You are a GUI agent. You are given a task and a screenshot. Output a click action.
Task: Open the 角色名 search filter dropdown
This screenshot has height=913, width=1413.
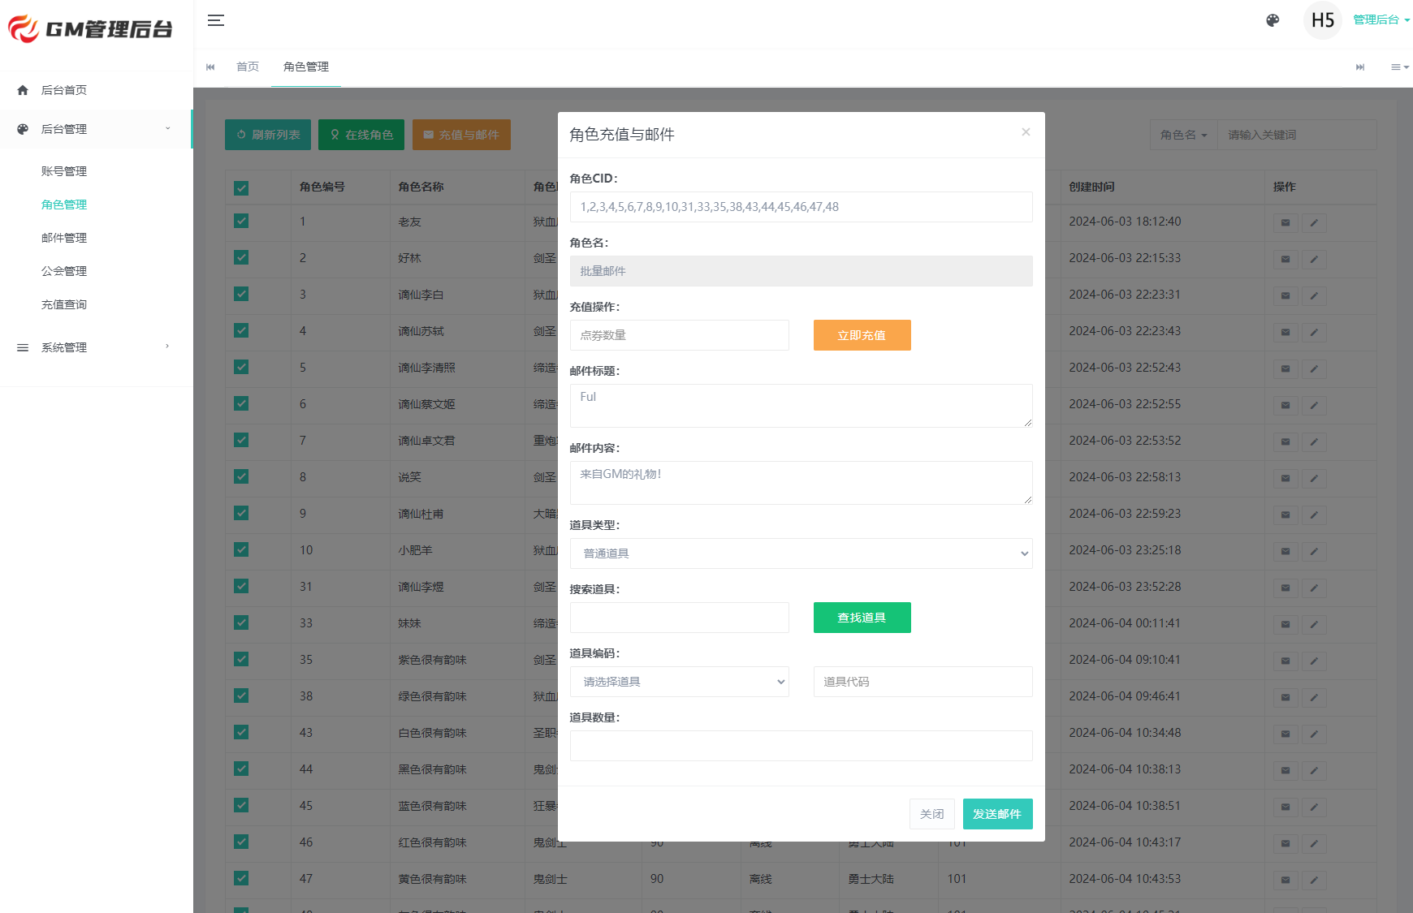[1183, 135]
